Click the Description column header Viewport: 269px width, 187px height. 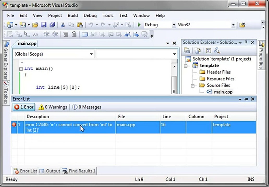[70, 117]
